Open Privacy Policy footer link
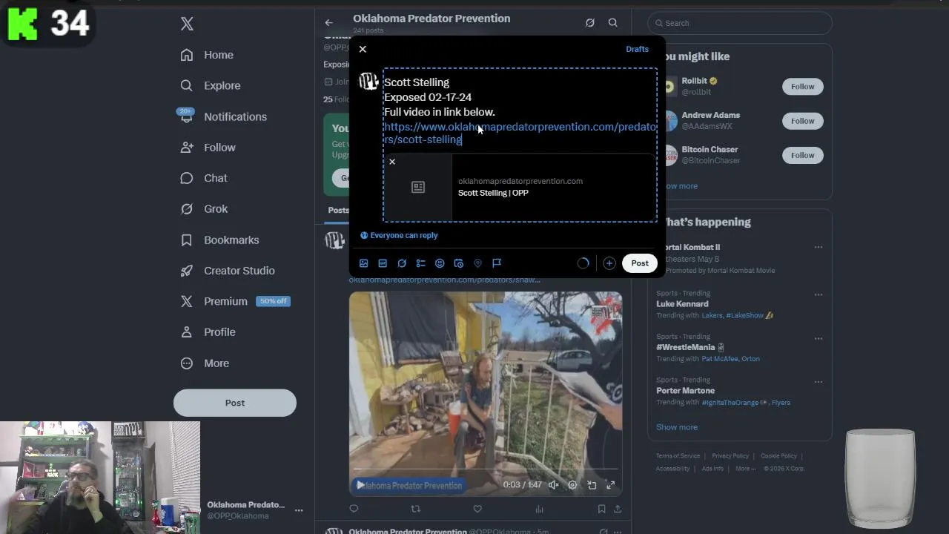 point(730,456)
